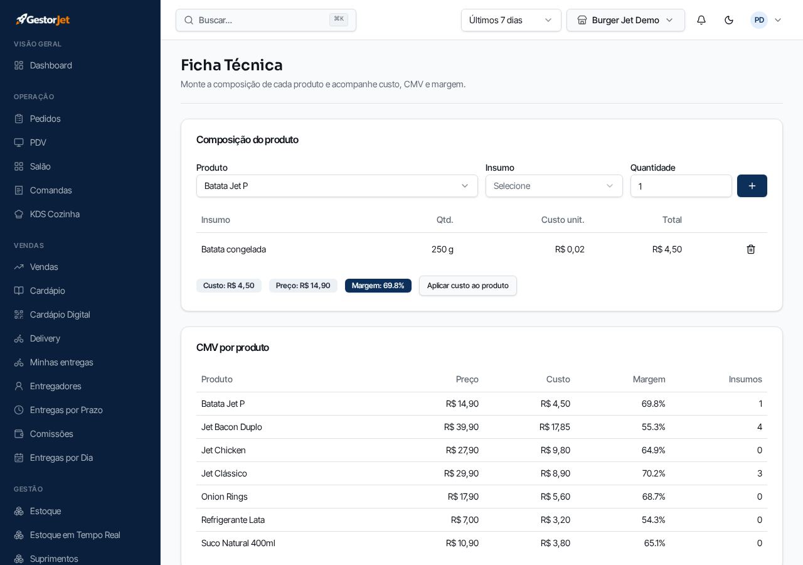Open the GestorJet logo home link

(x=43, y=19)
